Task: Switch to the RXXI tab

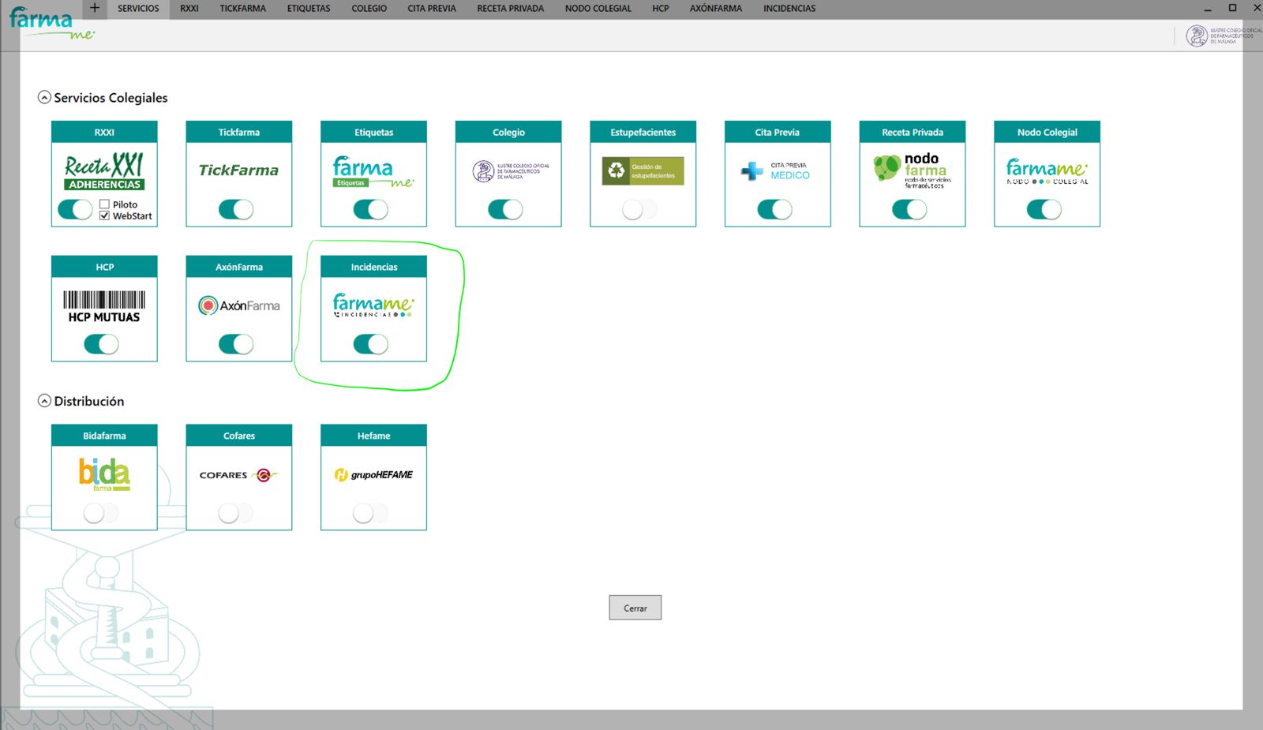Action: click(189, 9)
